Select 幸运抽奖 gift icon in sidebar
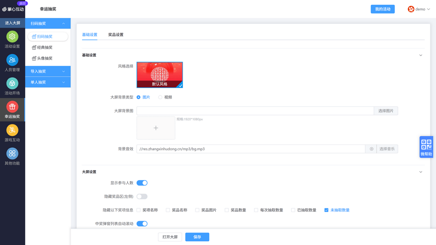 coord(12,107)
